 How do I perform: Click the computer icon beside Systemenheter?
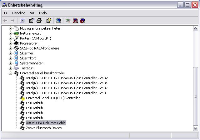pos(16,63)
